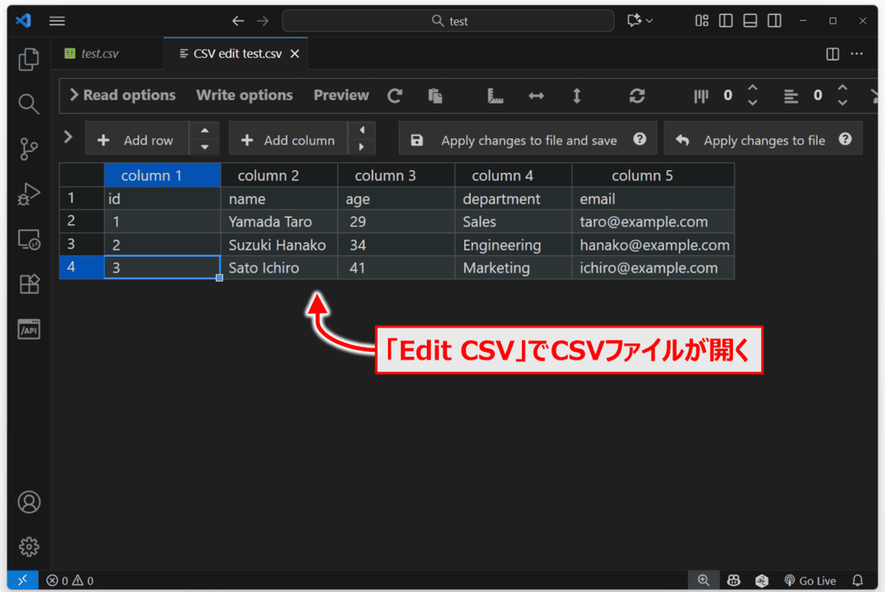Toggle the bottom panel layout button

750,21
